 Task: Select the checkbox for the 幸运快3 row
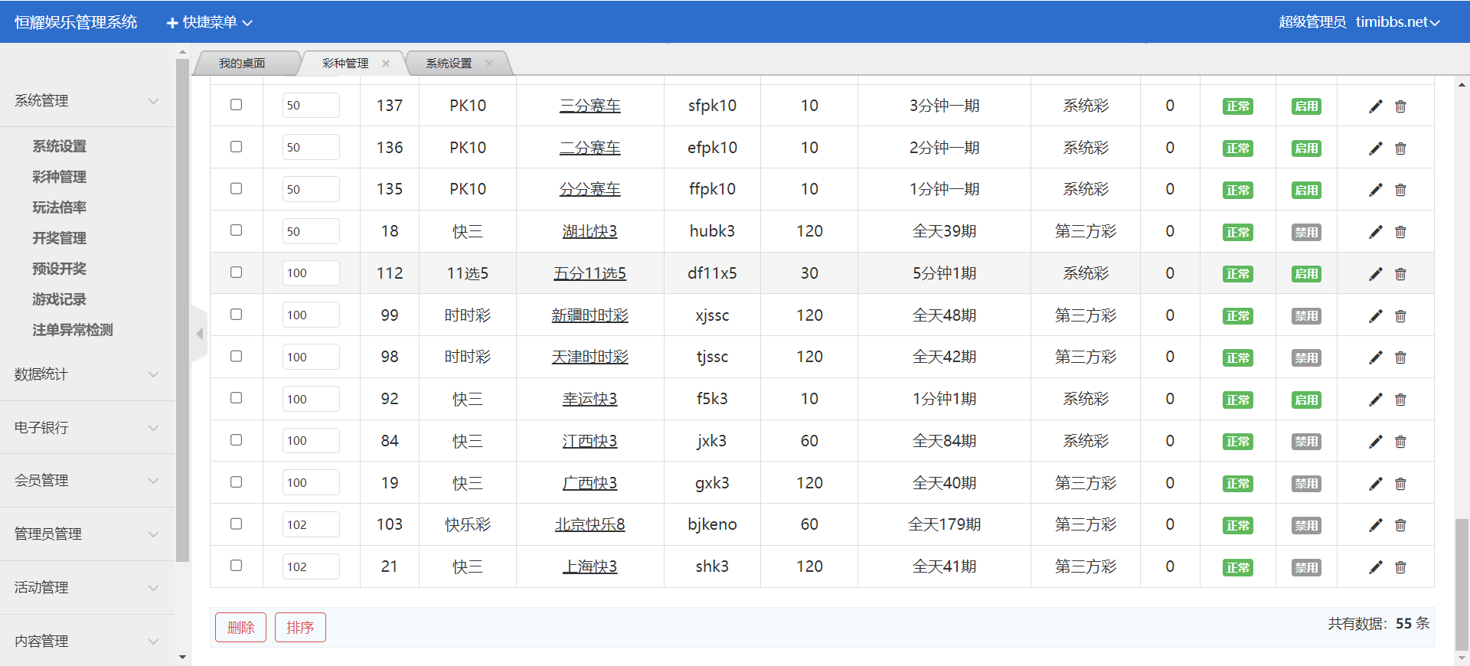pos(236,398)
